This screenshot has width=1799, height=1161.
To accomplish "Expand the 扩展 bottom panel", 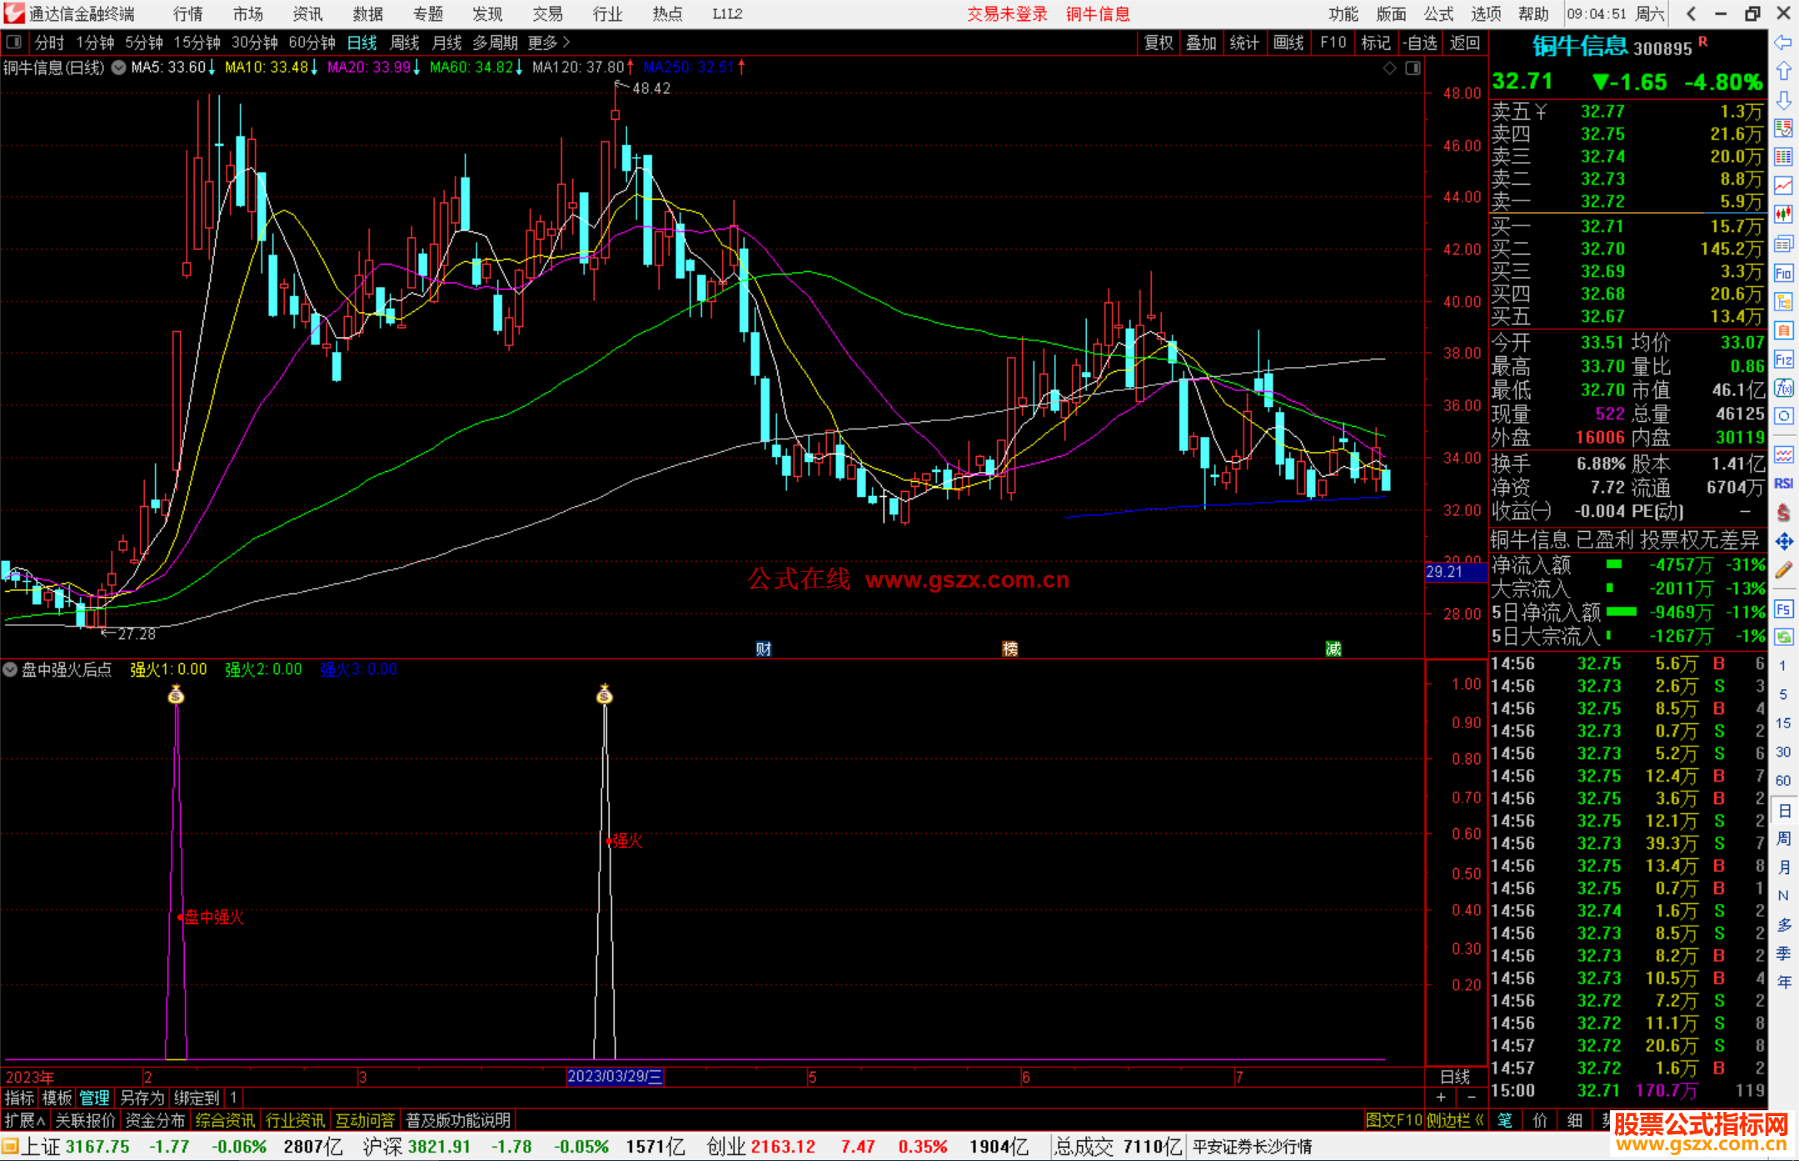I will click(x=24, y=1120).
